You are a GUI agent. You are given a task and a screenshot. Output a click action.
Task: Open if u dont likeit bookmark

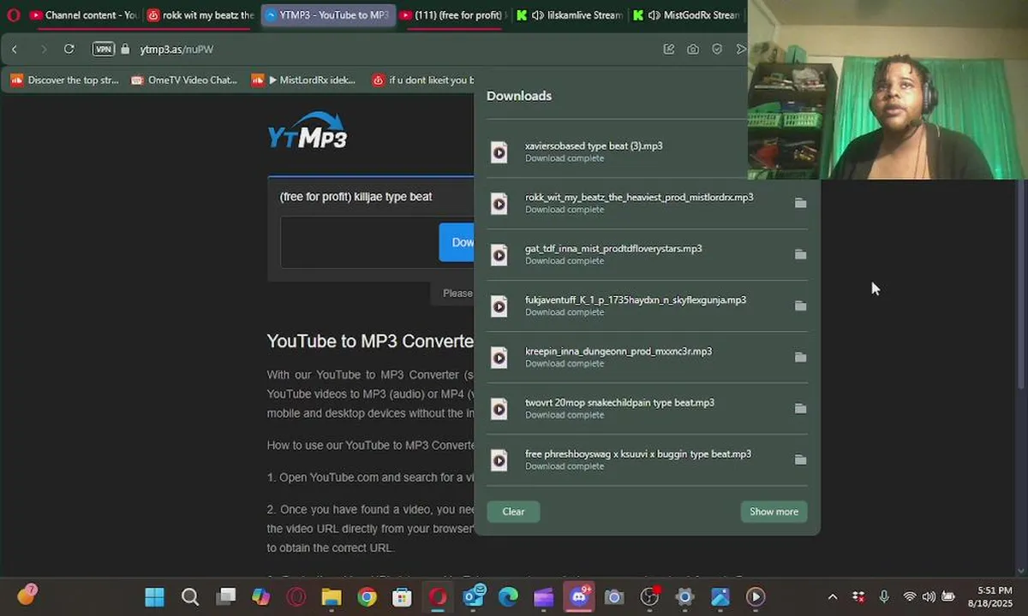422,80
